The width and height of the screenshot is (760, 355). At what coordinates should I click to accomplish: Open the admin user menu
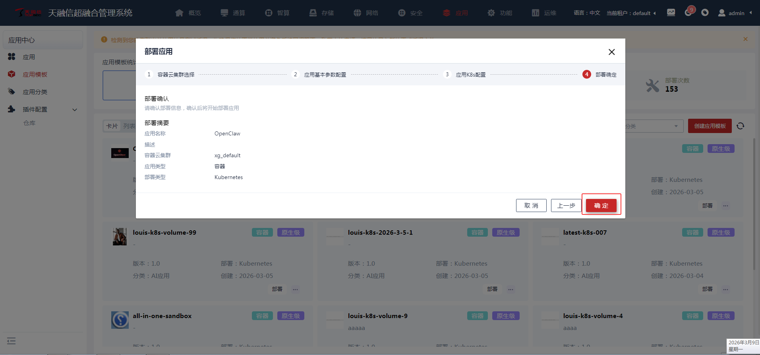[x=735, y=13]
